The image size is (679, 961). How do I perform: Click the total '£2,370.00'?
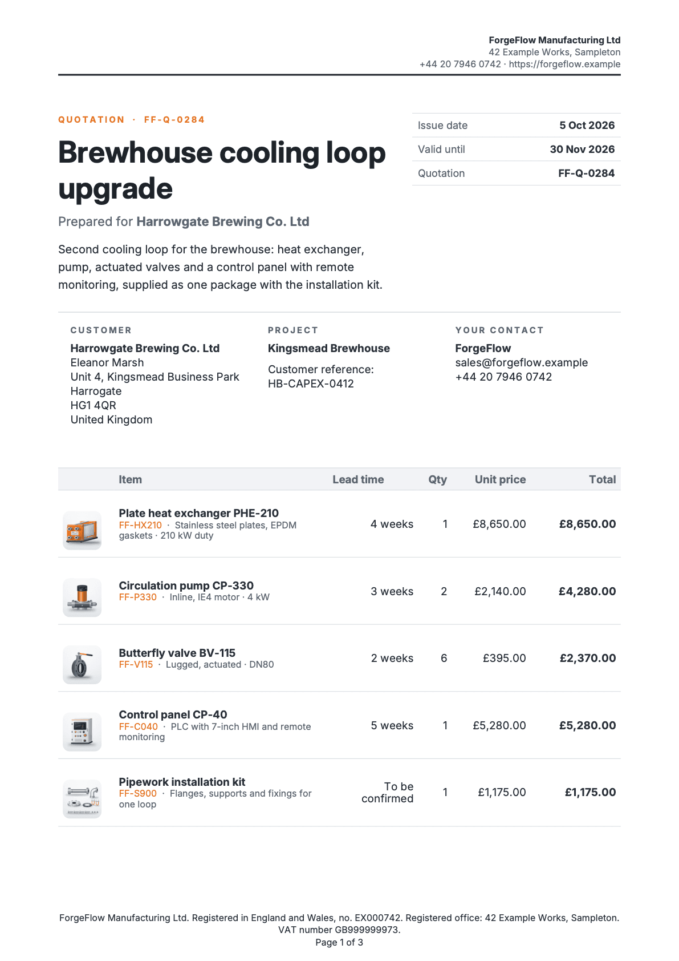tap(588, 658)
